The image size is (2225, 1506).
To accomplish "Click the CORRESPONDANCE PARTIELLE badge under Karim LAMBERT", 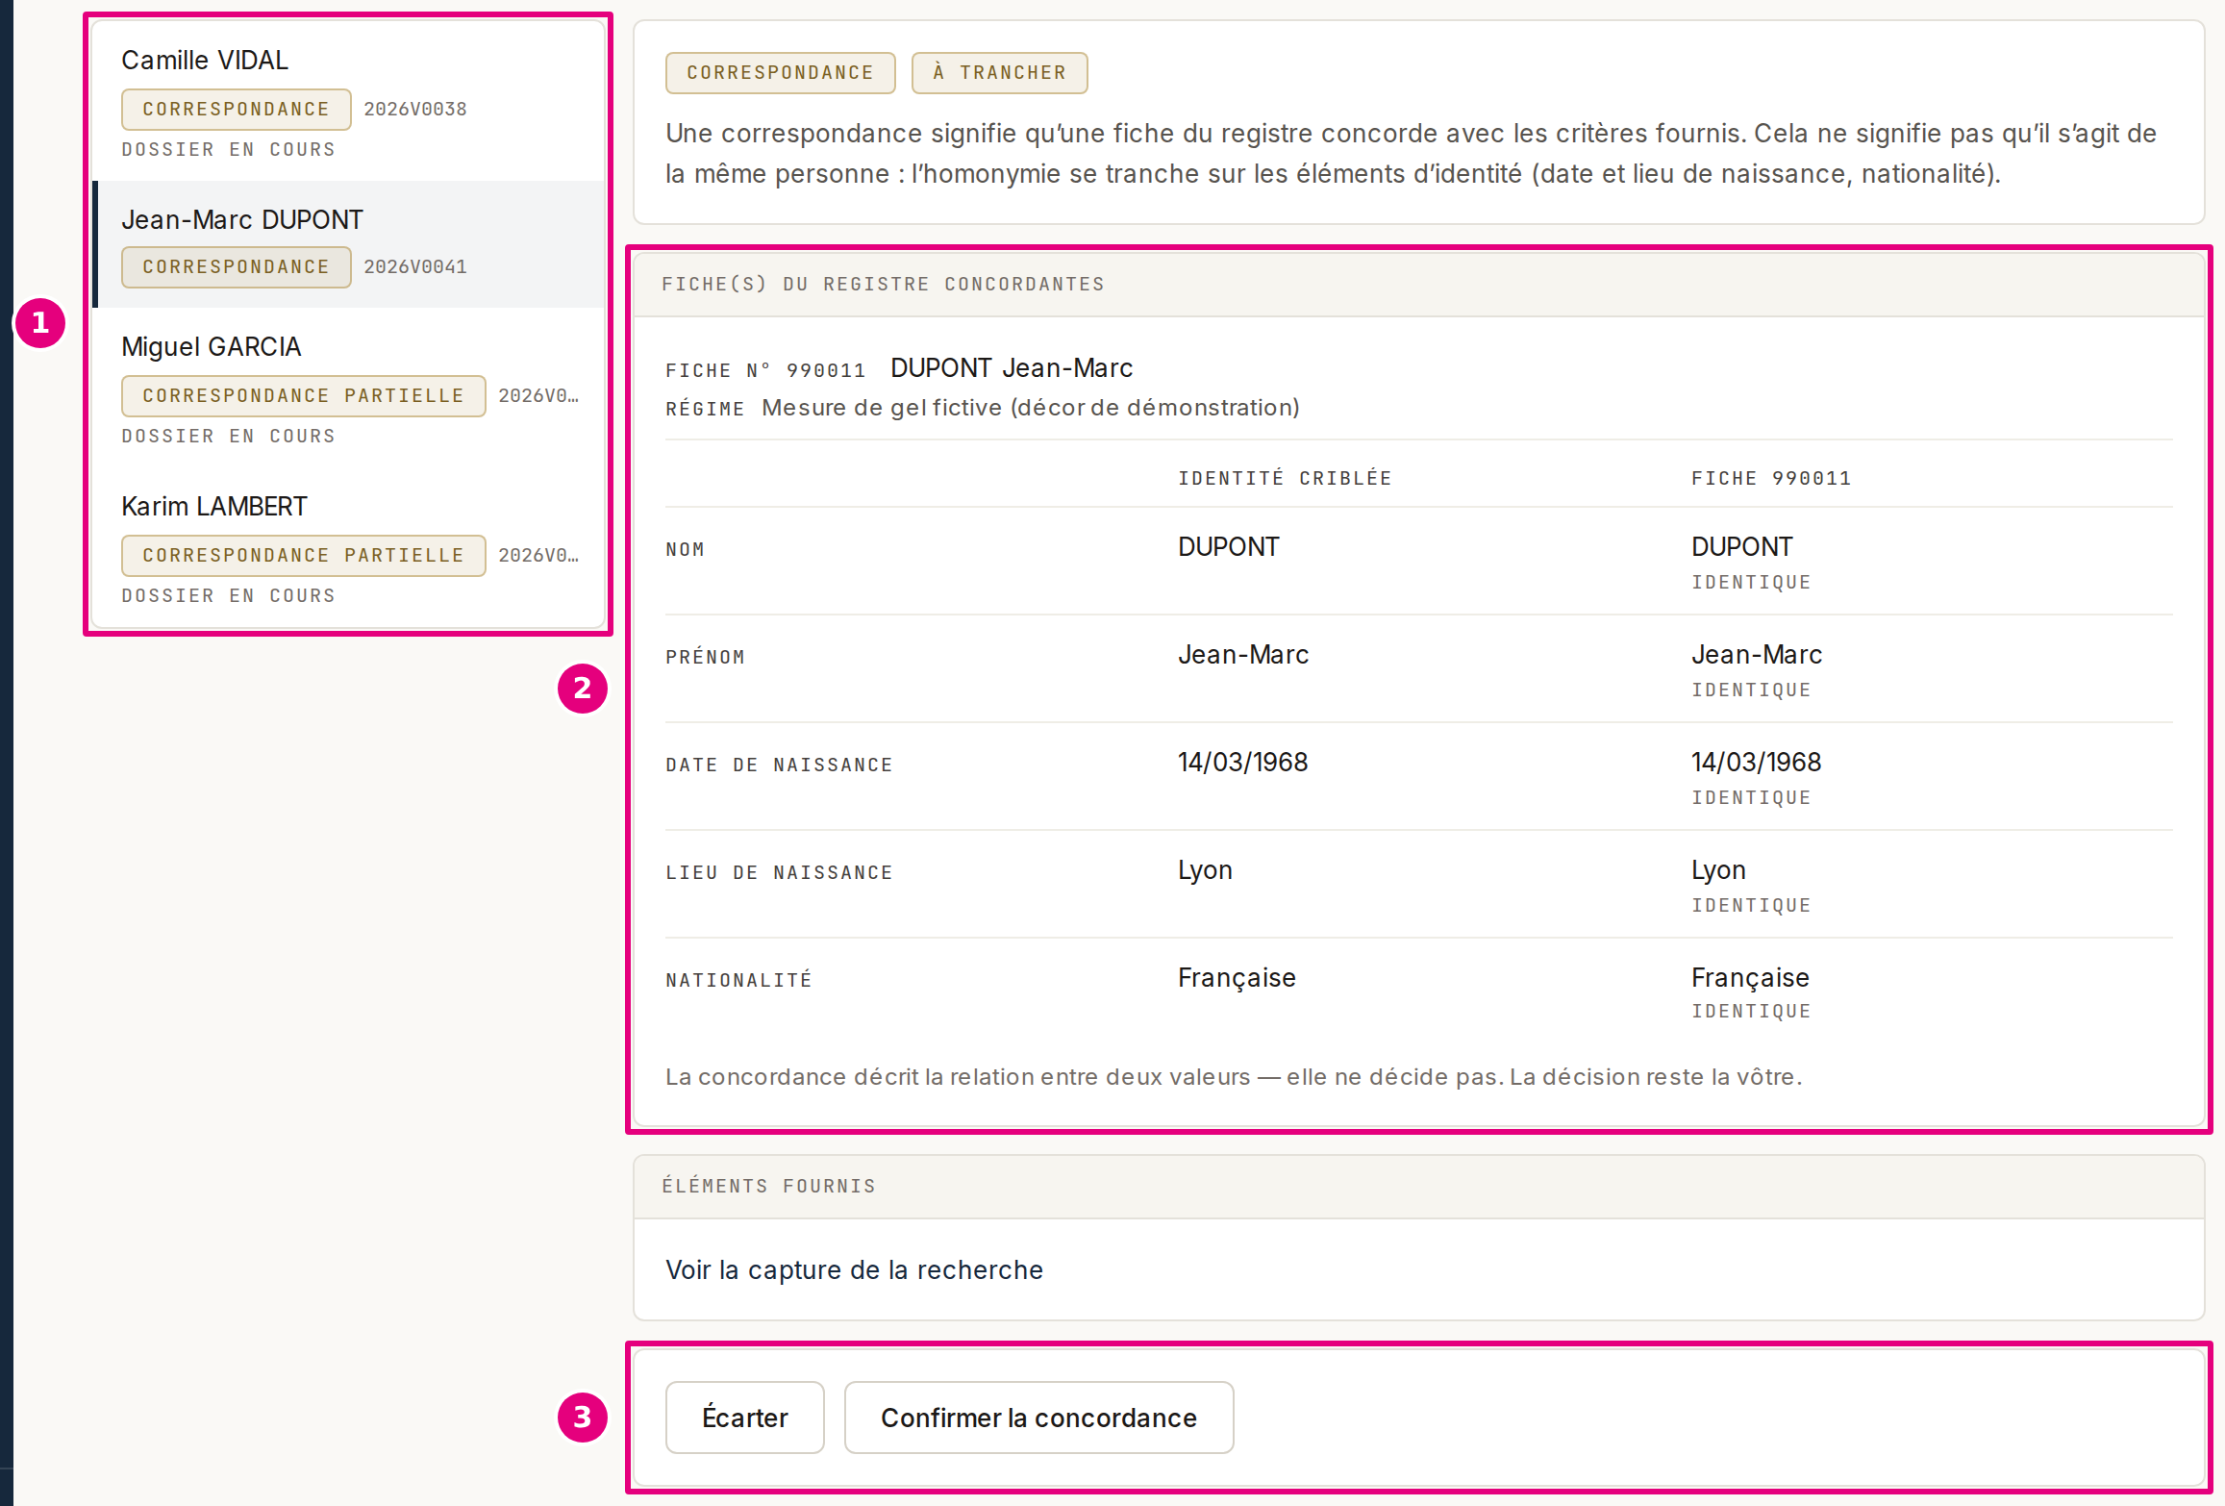I will [303, 556].
